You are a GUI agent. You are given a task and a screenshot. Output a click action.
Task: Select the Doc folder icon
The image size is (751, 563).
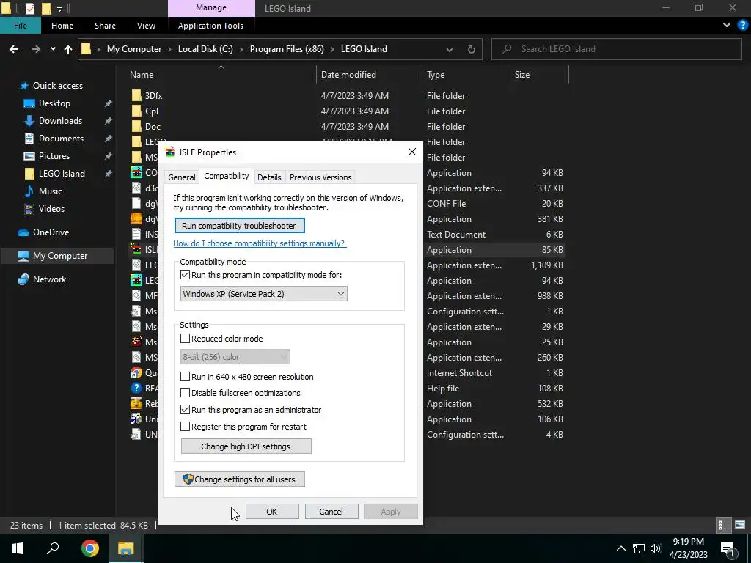tap(136, 126)
